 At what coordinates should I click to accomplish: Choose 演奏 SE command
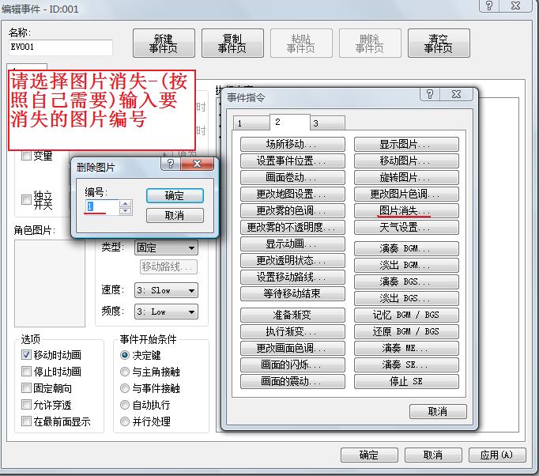coord(406,365)
